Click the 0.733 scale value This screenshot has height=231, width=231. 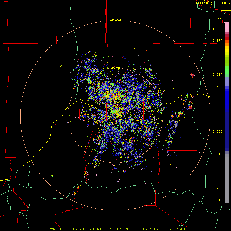point(217,86)
